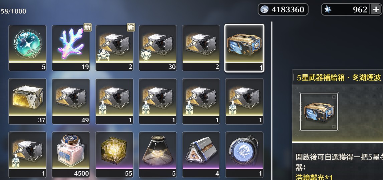Add more Astrite with the plus button
This screenshot has width=383, height=180.
coord(375,10)
